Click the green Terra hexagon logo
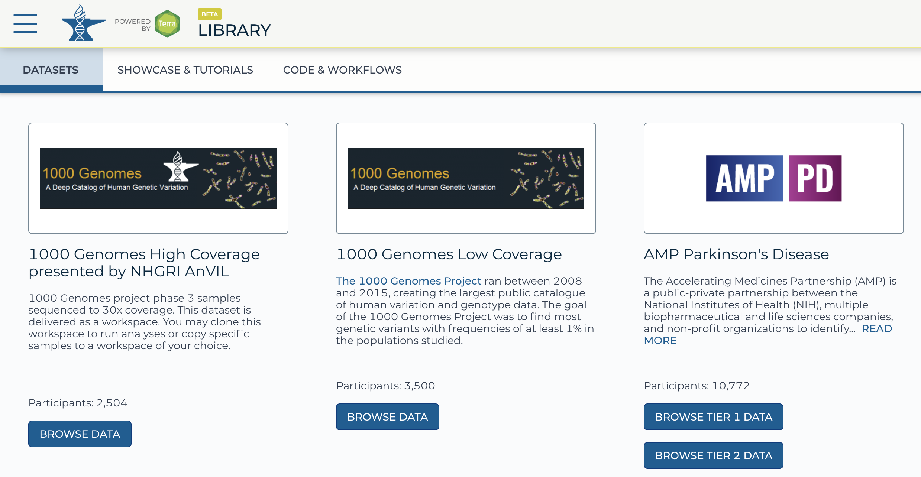This screenshot has width=921, height=477. click(x=167, y=24)
